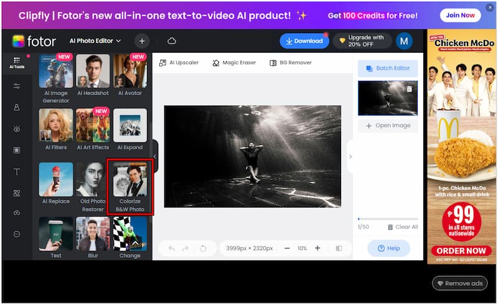
Task: Open the Magic Eraser tab
Action: 233,63
